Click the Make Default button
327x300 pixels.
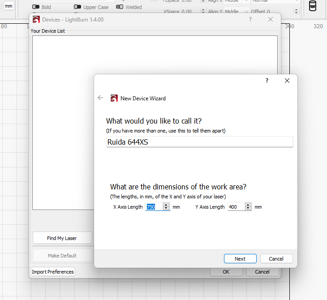62,256
